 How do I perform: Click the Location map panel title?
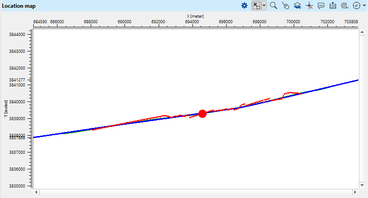(19, 6)
